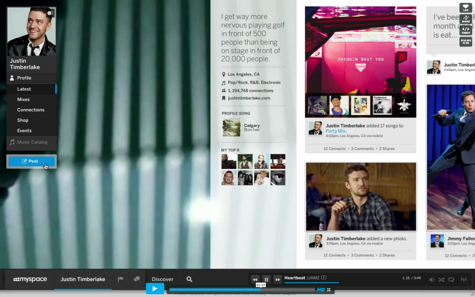475x297 pixels.
Task: Click Justin Timberlake name in Party Mix post
Action: point(345,126)
